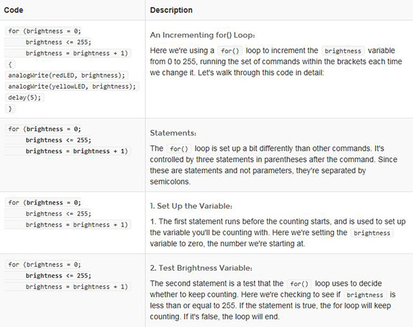This screenshot has height=327, width=413.
Task: Click the closing curly brace in first code block
Action: click(10, 108)
